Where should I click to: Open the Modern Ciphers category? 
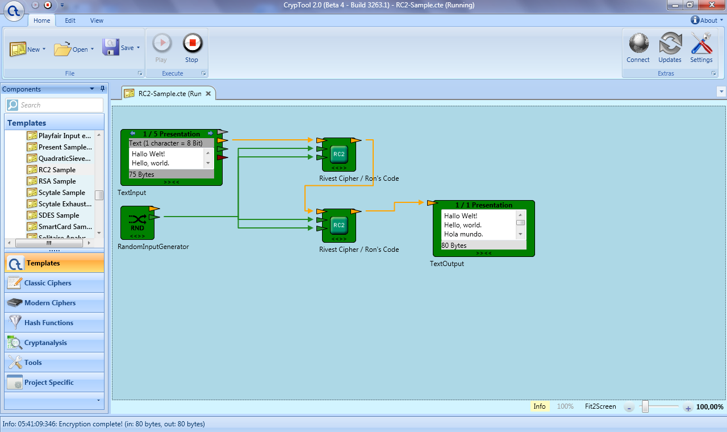pyautogui.click(x=54, y=303)
